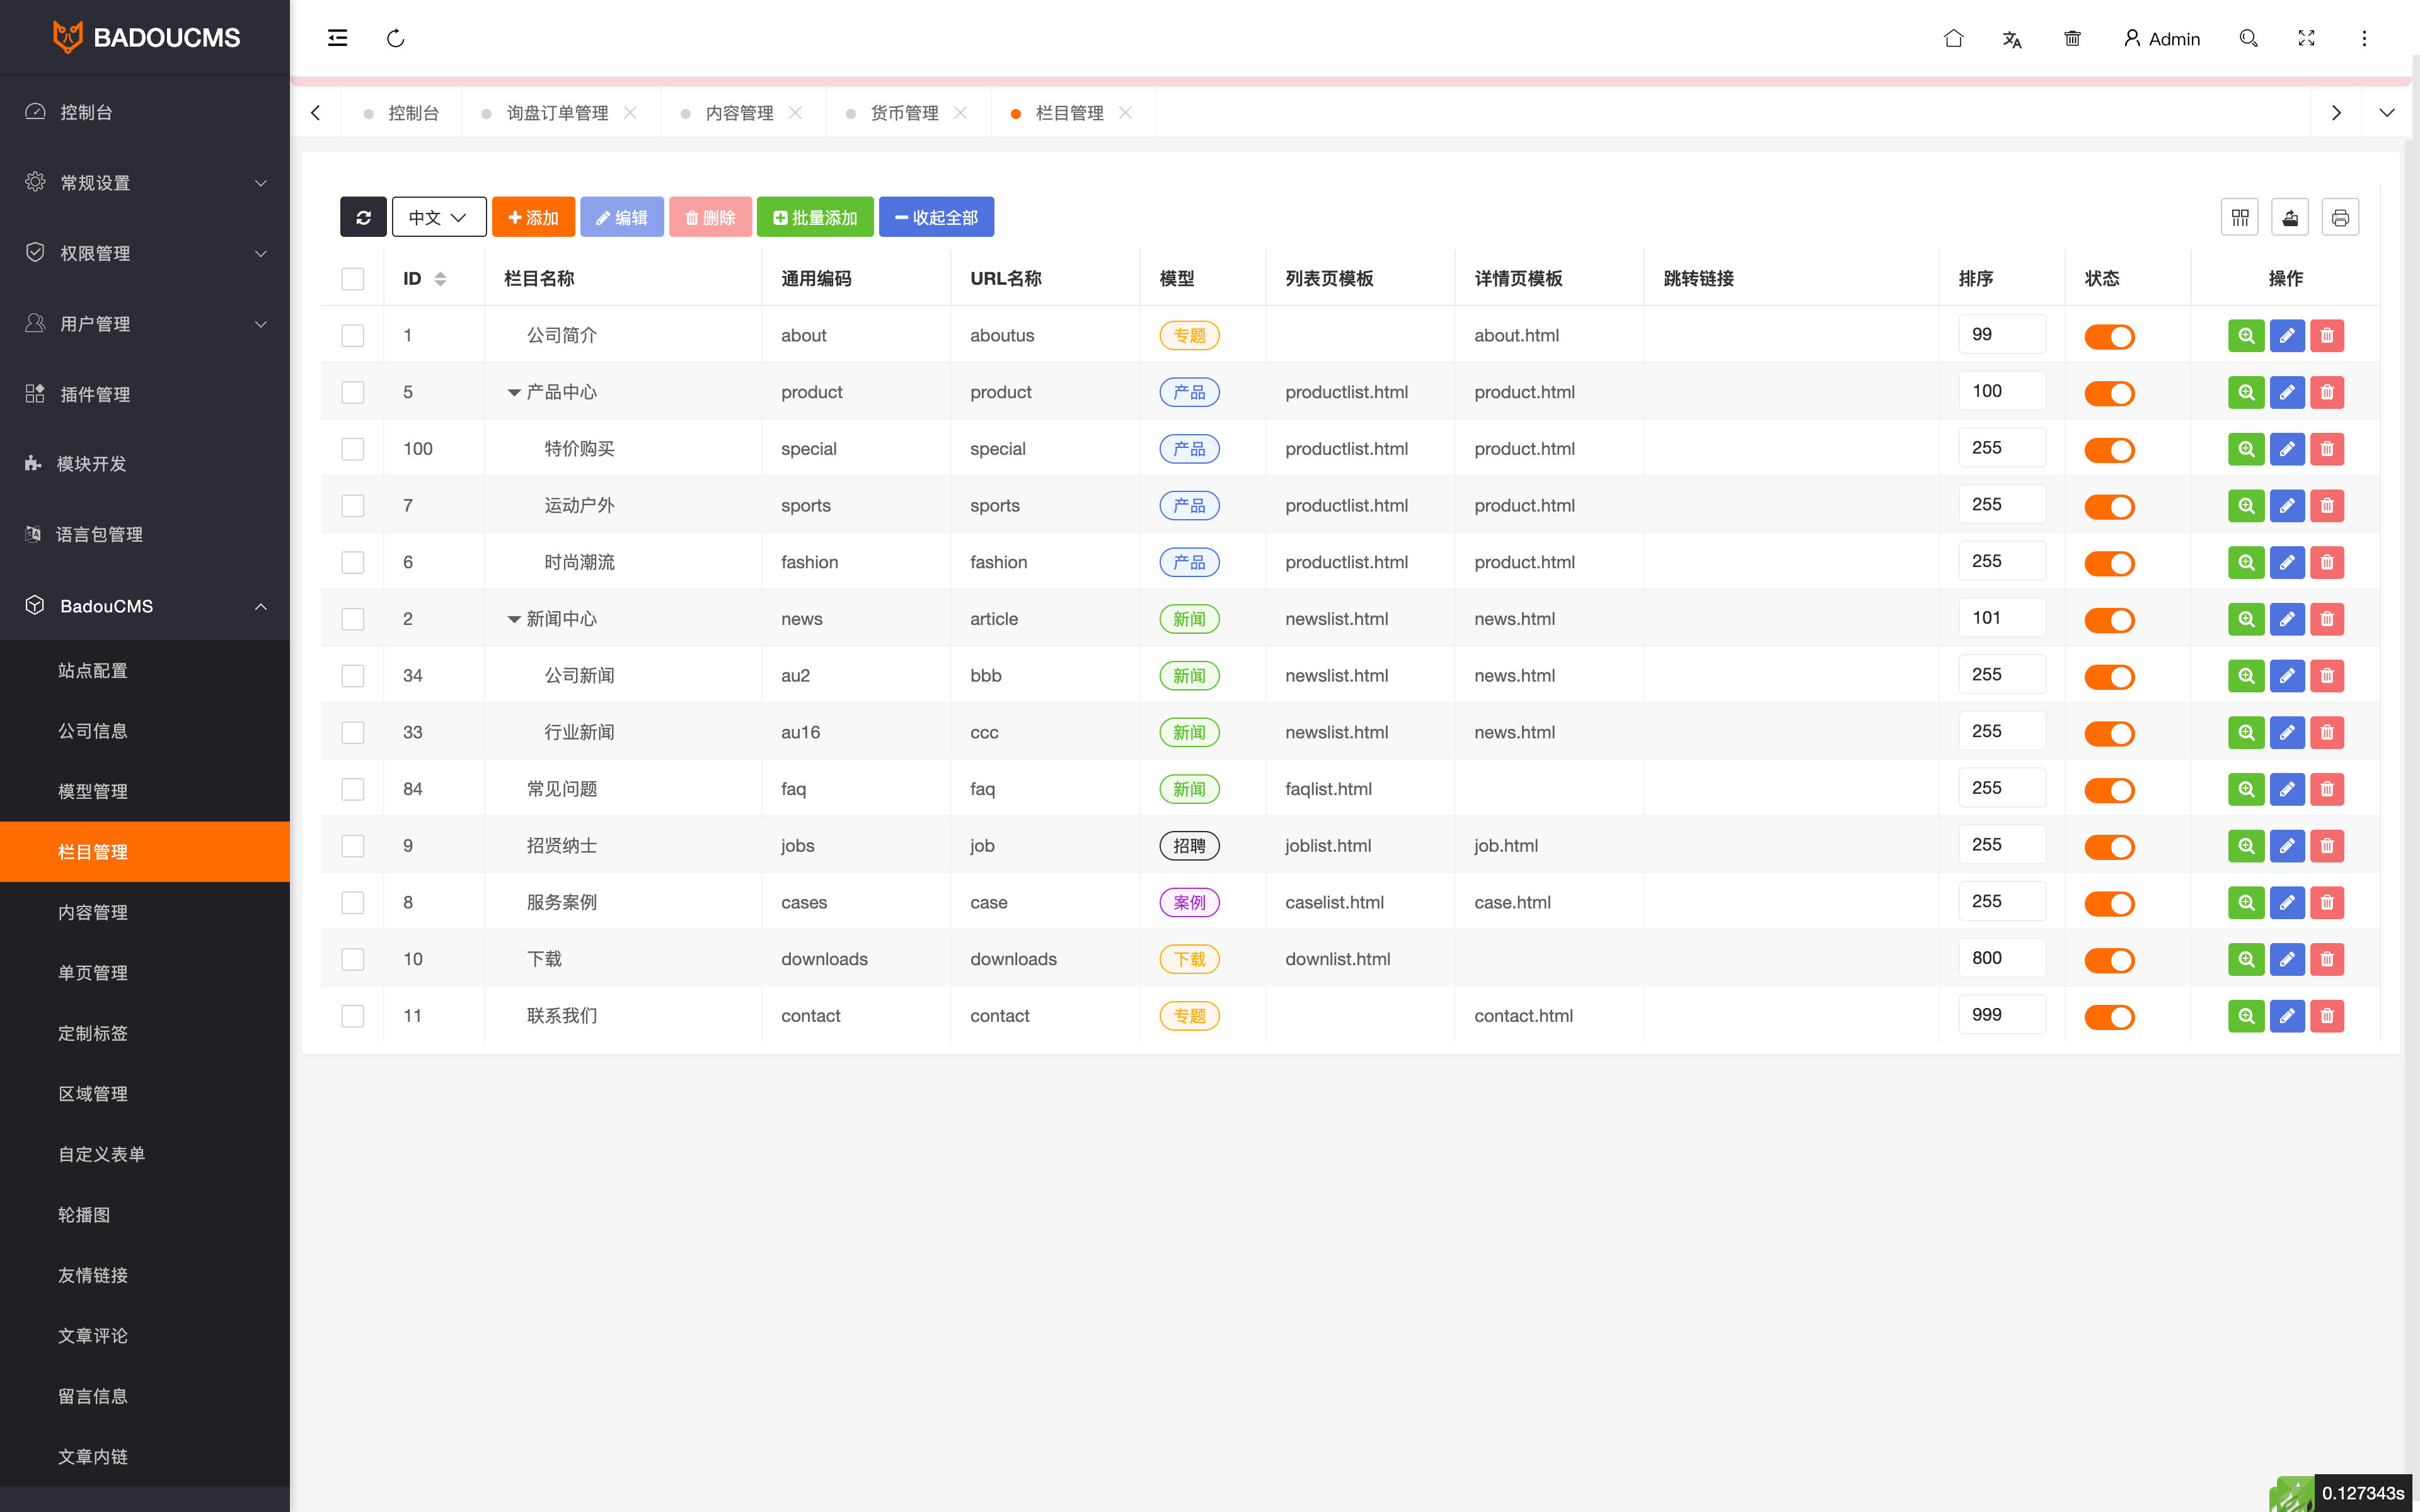Viewport: 2420px width, 1512px height.
Task: Toggle fullscreen mode icon
Action: (x=2306, y=38)
